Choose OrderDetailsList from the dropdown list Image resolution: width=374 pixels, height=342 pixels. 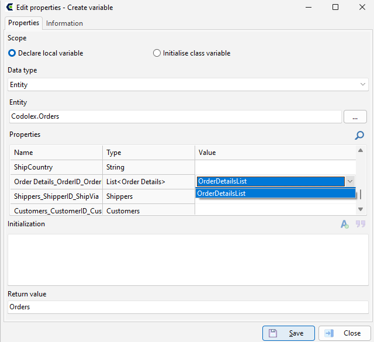click(x=275, y=194)
